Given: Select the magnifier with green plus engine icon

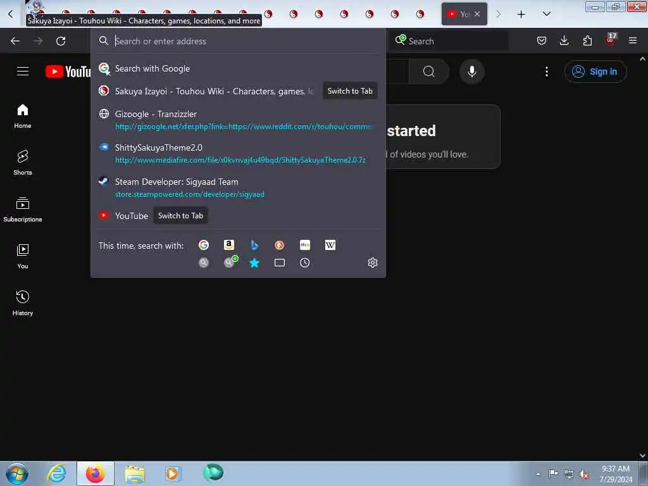Looking at the screenshot, I should (x=230, y=262).
